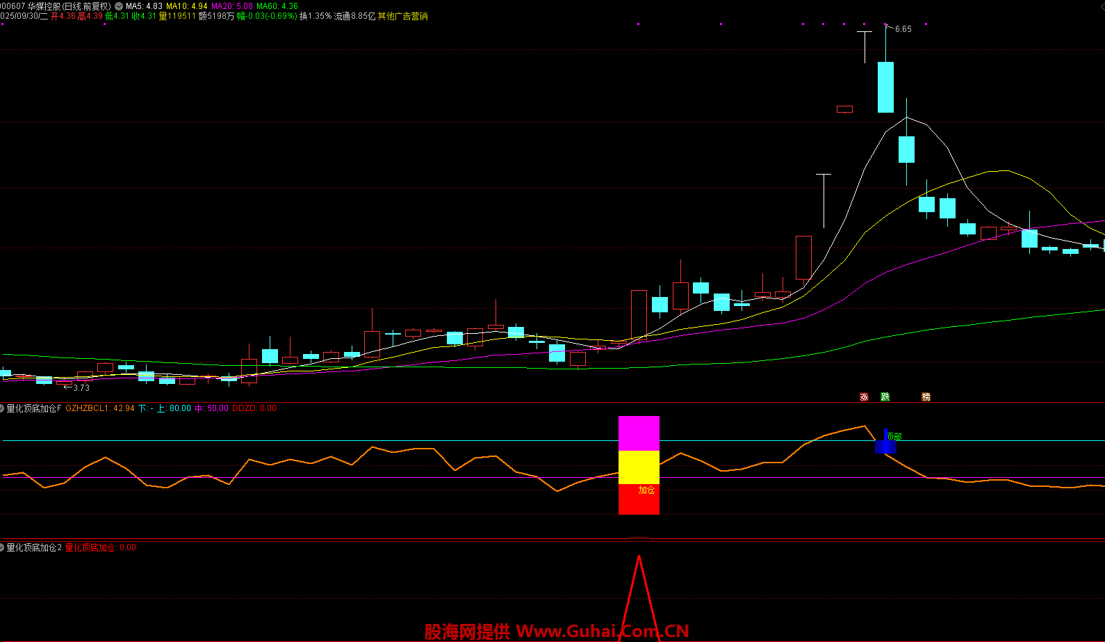Screen dimensions: 1105x642
Task: Click the 榜 marker icon on the chart
Action: (926, 397)
